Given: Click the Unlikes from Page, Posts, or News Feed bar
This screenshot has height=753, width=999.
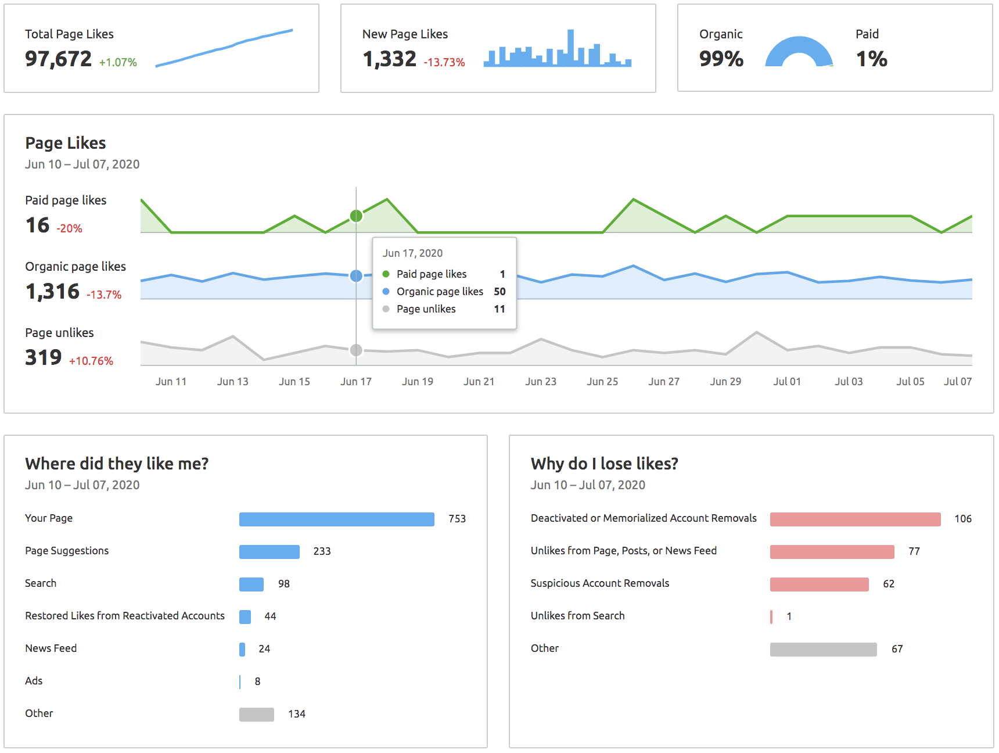Looking at the screenshot, I should click(832, 552).
